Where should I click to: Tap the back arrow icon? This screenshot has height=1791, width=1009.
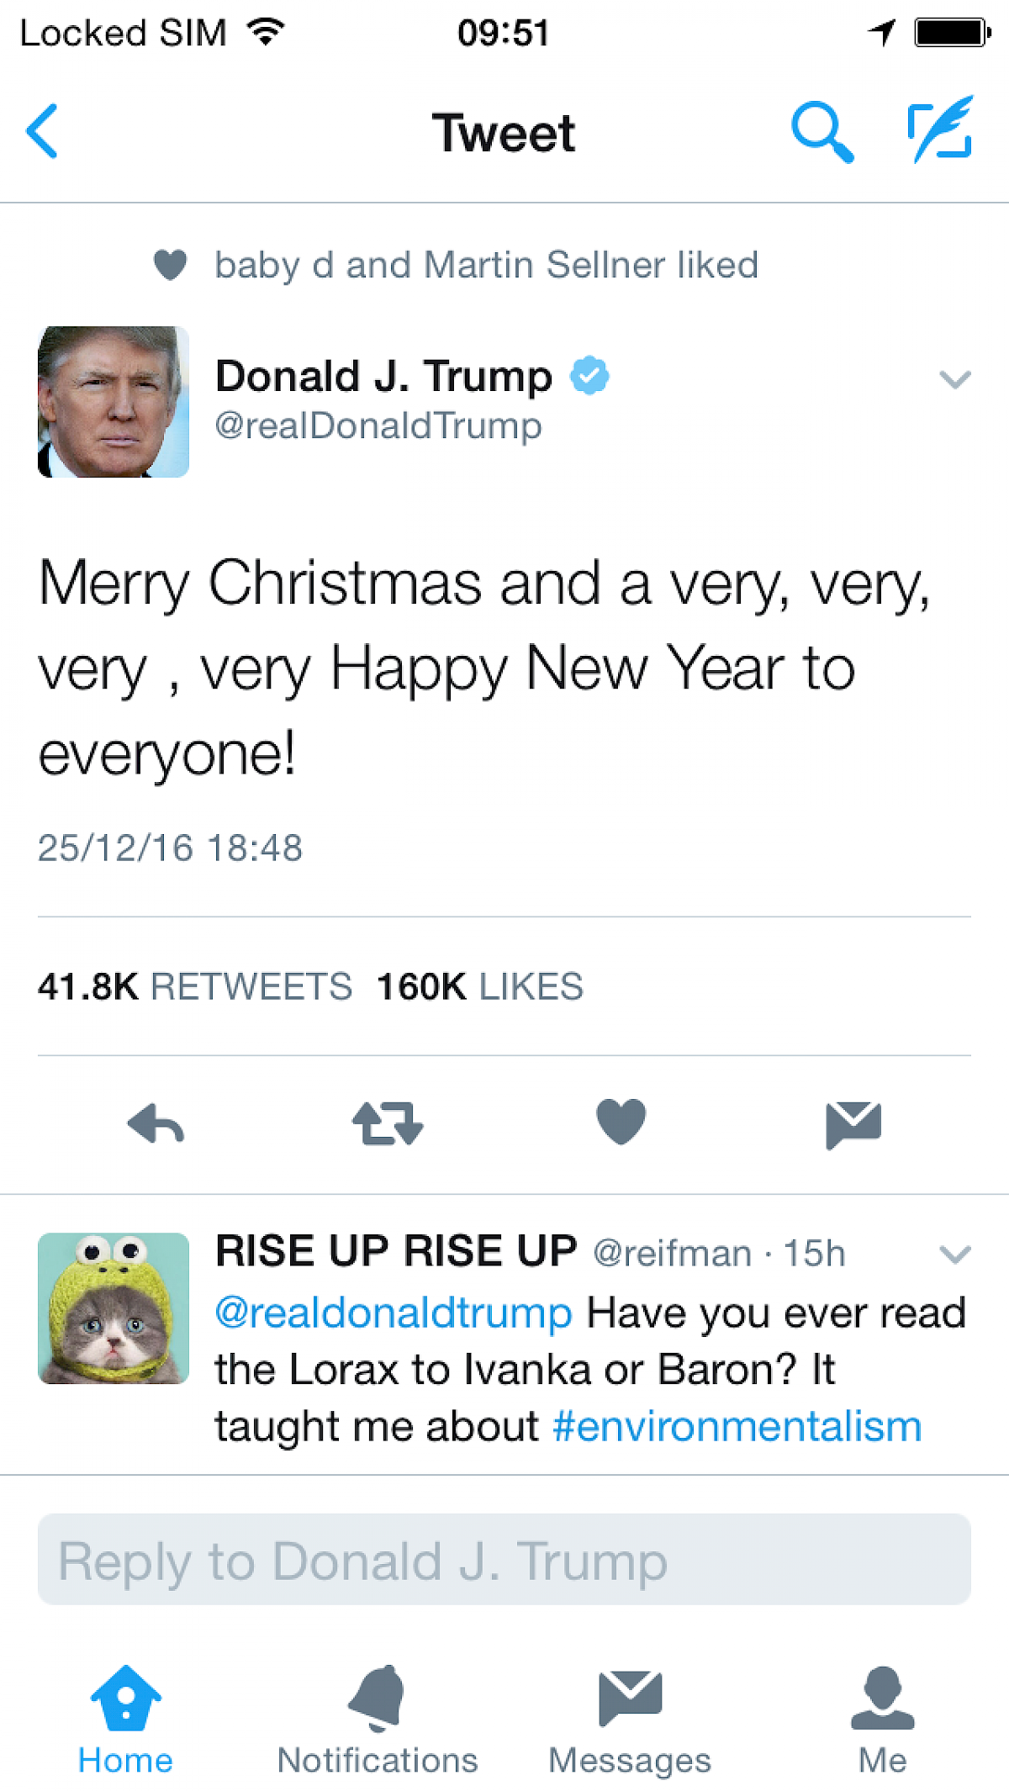click(x=42, y=131)
